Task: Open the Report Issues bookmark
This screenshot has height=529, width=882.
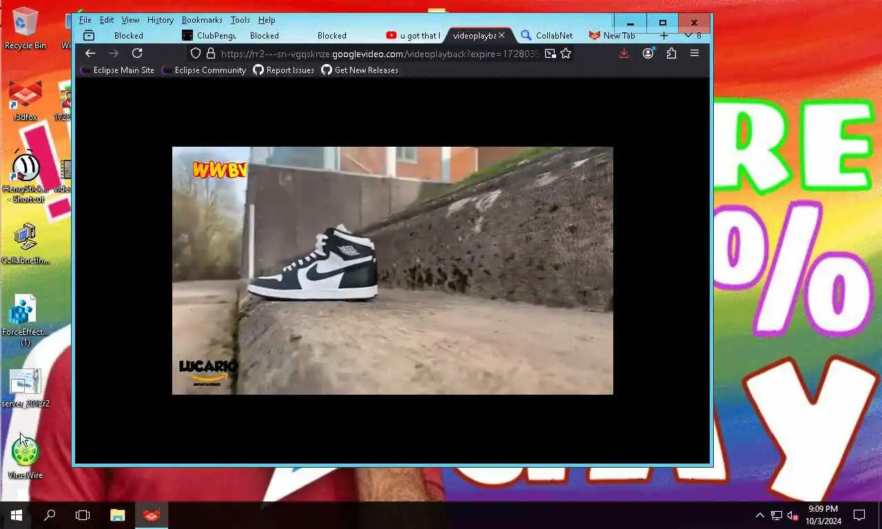Action: click(283, 70)
